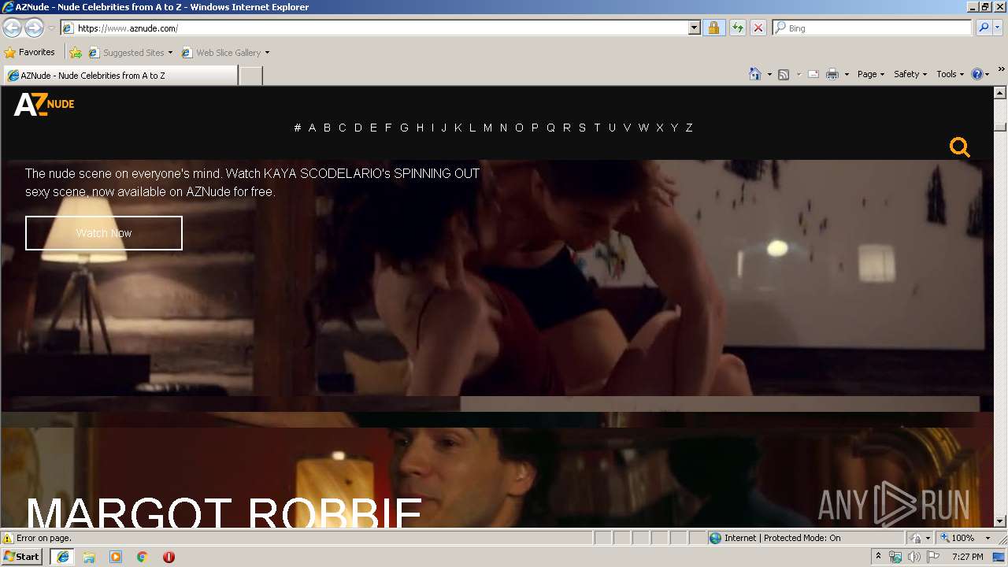Click the search magnifier button
Viewport: 1008px width, 567px height.
tap(983, 28)
